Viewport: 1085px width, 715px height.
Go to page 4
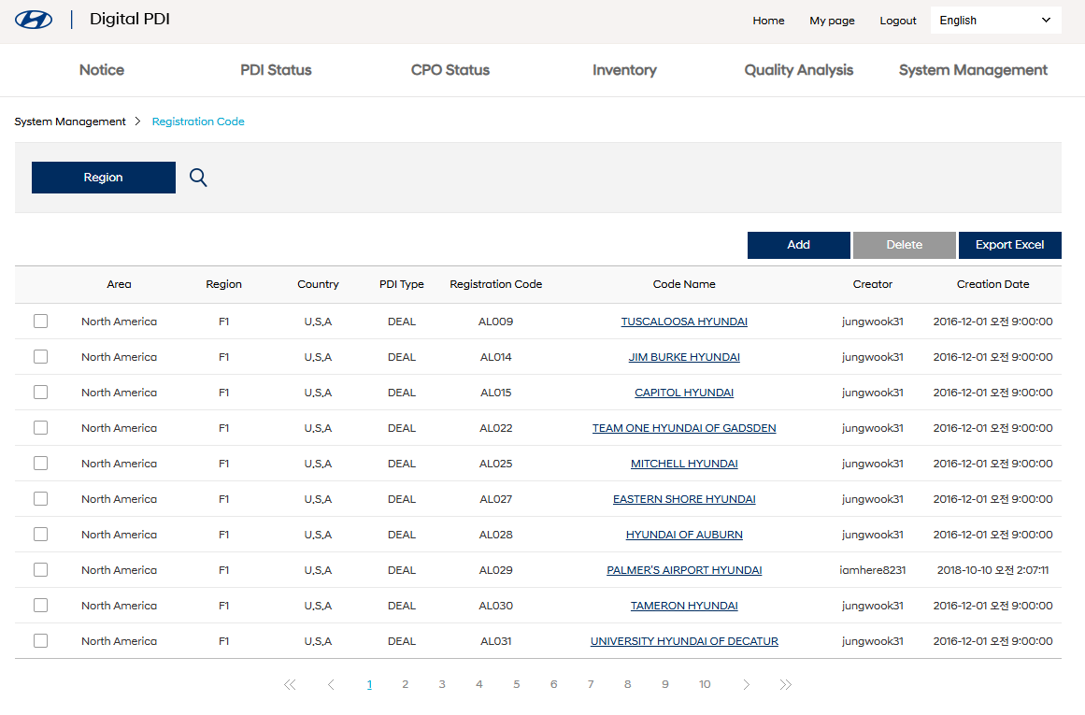(478, 684)
